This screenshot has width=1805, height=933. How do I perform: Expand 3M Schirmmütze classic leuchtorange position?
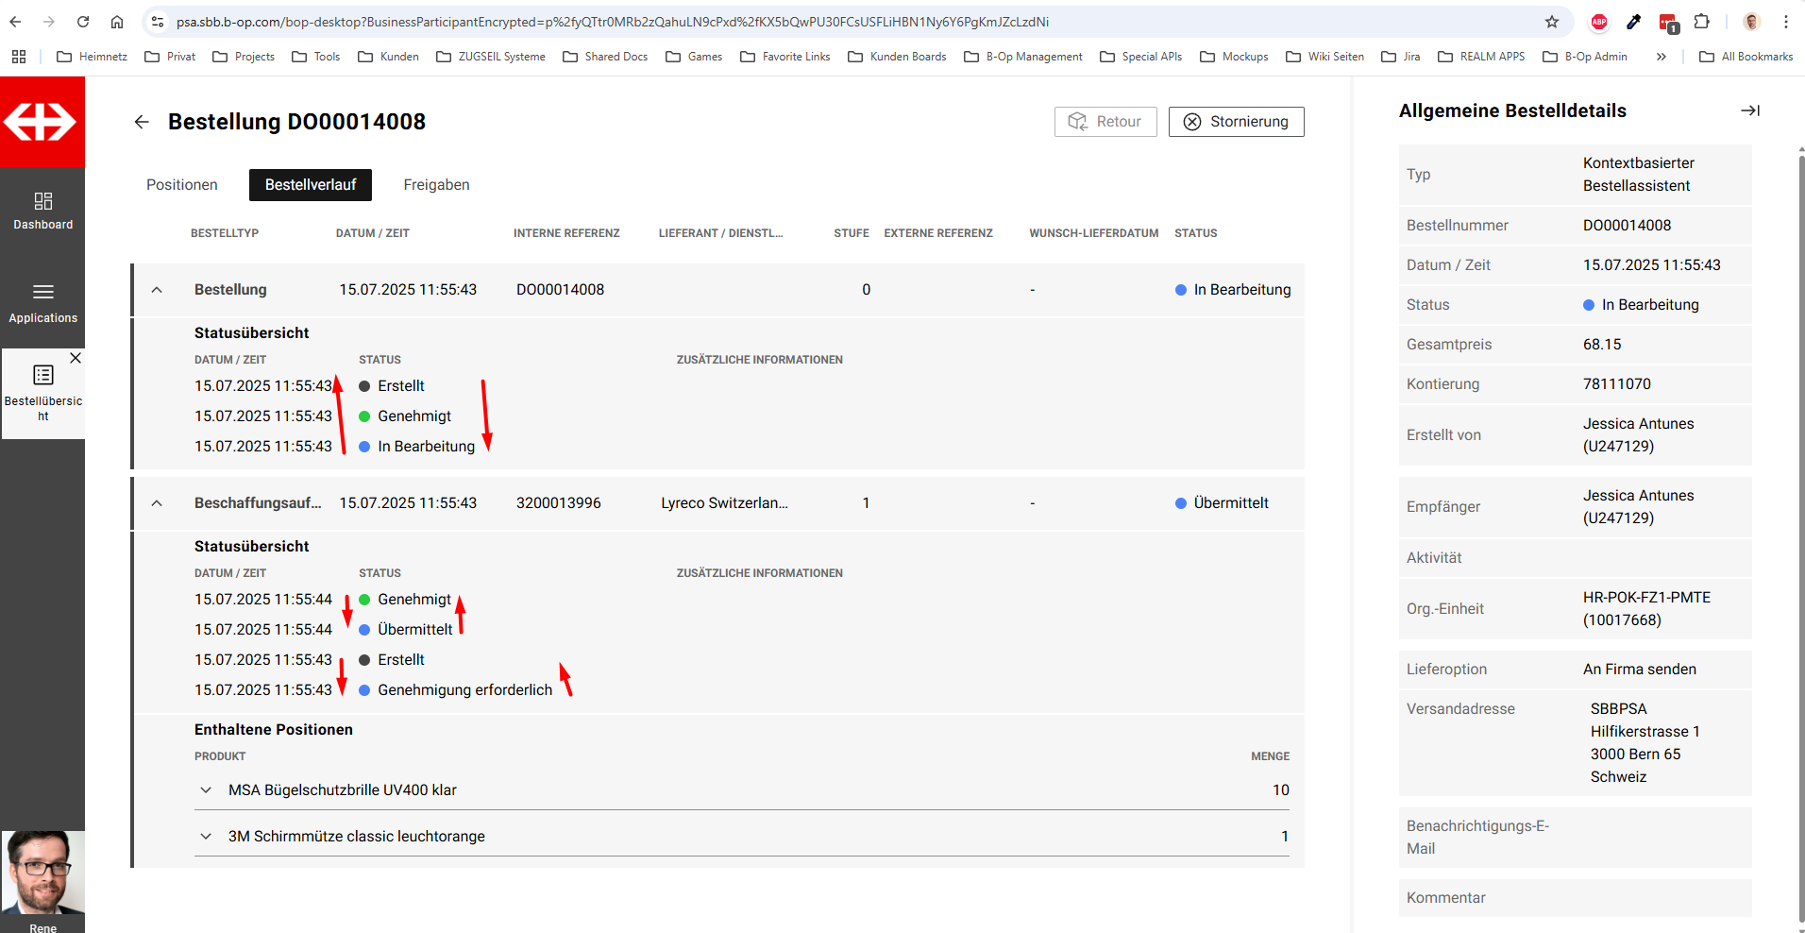tap(206, 837)
